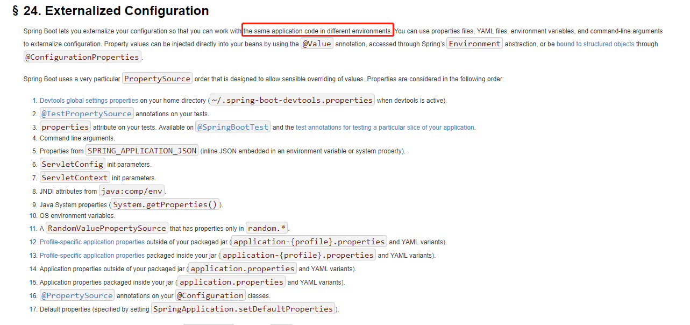Click the 'PropertySource' code term in the second paragraph
Screen dimensions: 690x325
pos(157,79)
